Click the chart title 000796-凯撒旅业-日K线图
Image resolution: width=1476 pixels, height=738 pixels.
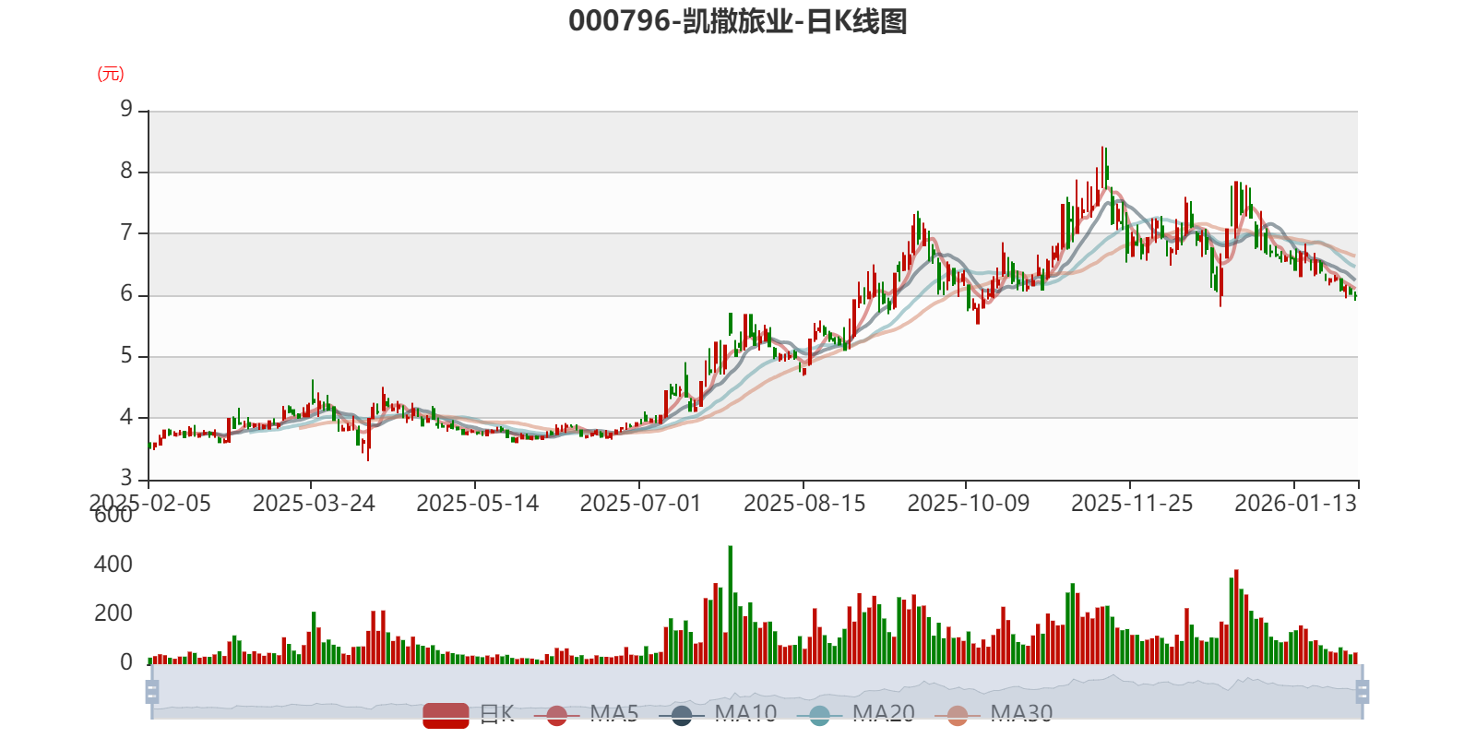738,21
